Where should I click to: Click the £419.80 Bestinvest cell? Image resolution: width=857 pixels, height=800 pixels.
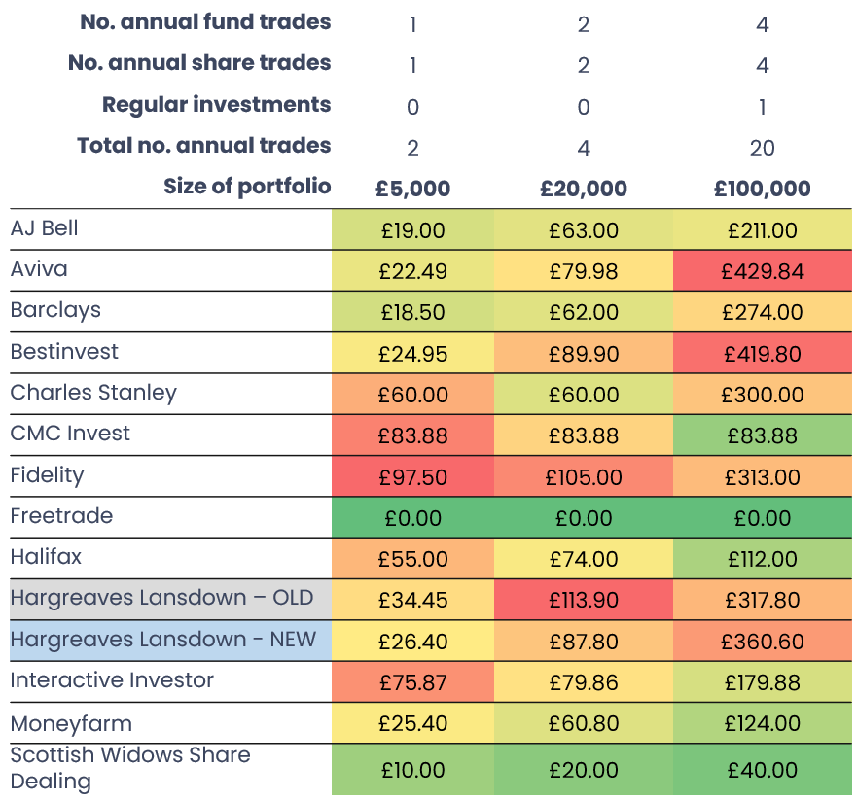pyautogui.click(x=762, y=354)
